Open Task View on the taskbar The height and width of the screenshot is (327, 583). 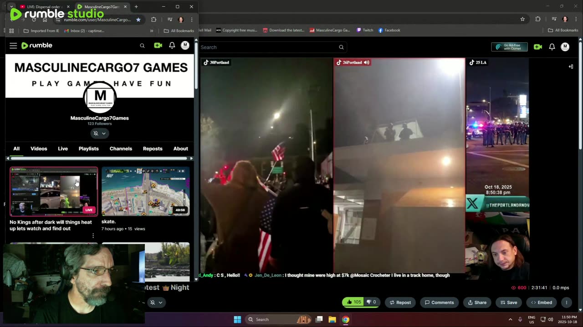pos(319,319)
